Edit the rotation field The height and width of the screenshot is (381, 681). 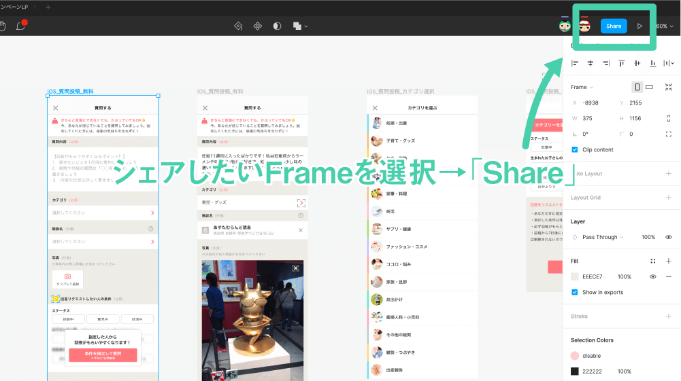pyautogui.click(x=586, y=134)
